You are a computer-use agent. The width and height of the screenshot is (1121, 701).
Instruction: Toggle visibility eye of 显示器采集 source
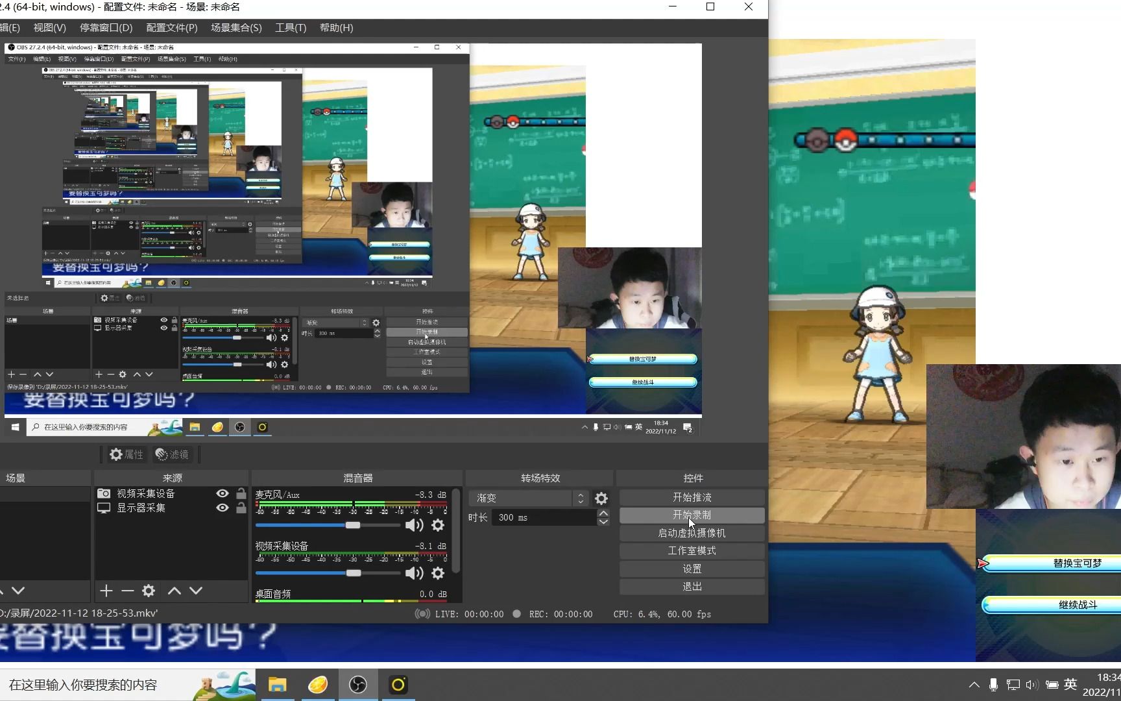[223, 508]
